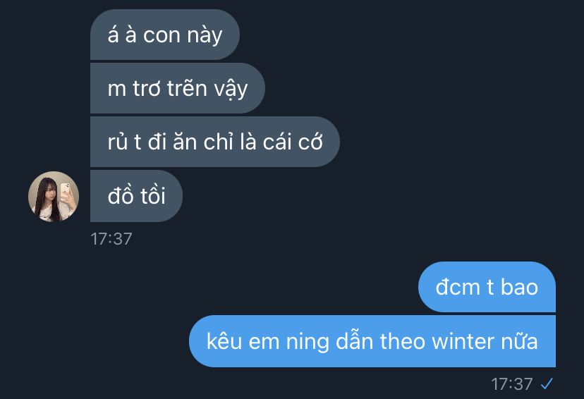Open the sender's profile avatar photo
Viewport: 584px width, 399px height.
[54, 197]
